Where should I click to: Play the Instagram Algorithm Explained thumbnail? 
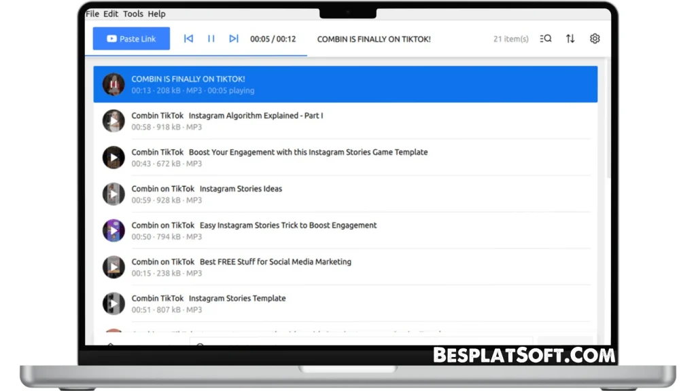(x=114, y=121)
